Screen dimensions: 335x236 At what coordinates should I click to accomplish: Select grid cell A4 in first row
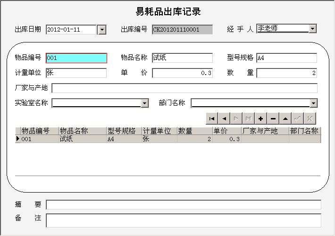pos(124,139)
